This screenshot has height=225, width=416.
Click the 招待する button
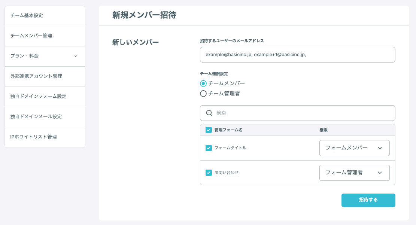(368, 200)
